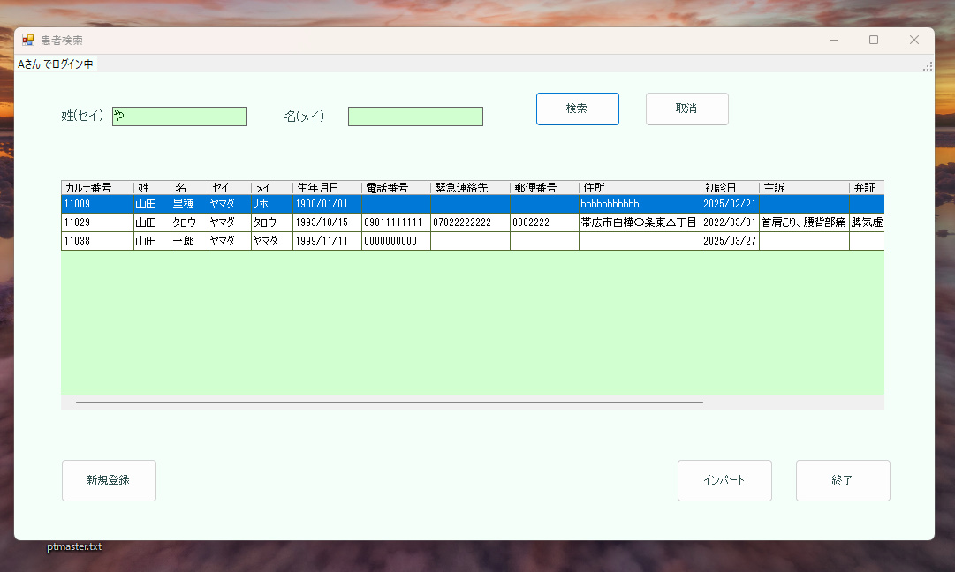Click the インポート (import) button
This screenshot has height=572, width=955.
(x=724, y=480)
